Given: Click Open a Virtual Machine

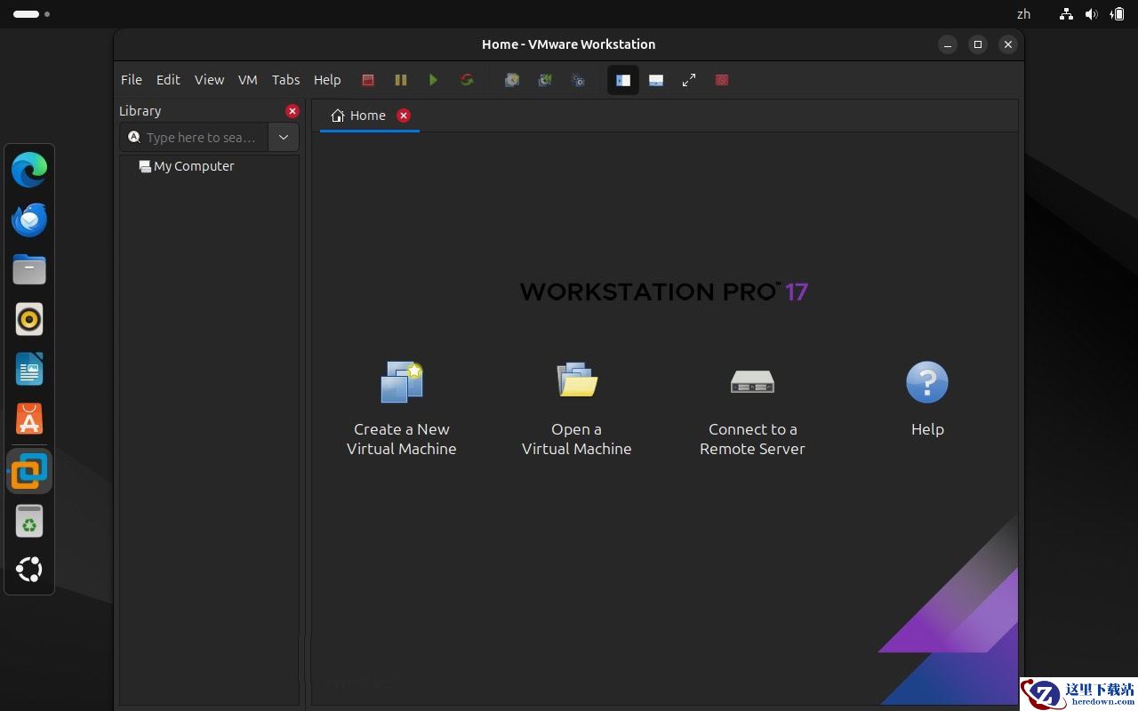Looking at the screenshot, I should (577, 409).
